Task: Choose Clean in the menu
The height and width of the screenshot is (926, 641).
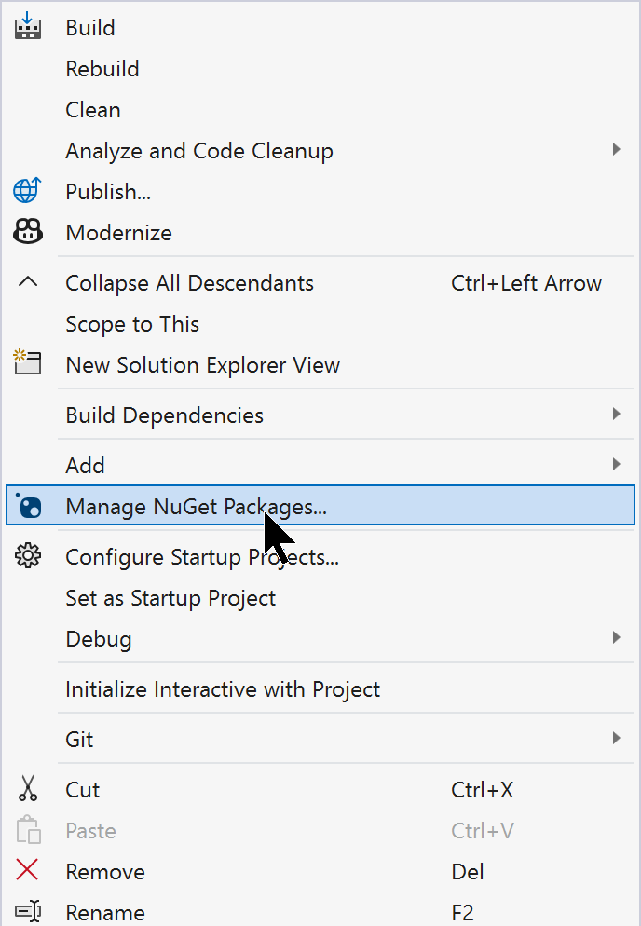Action: (x=93, y=110)
